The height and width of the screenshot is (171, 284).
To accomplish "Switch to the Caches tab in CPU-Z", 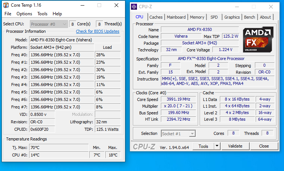I will click(156, 17).
